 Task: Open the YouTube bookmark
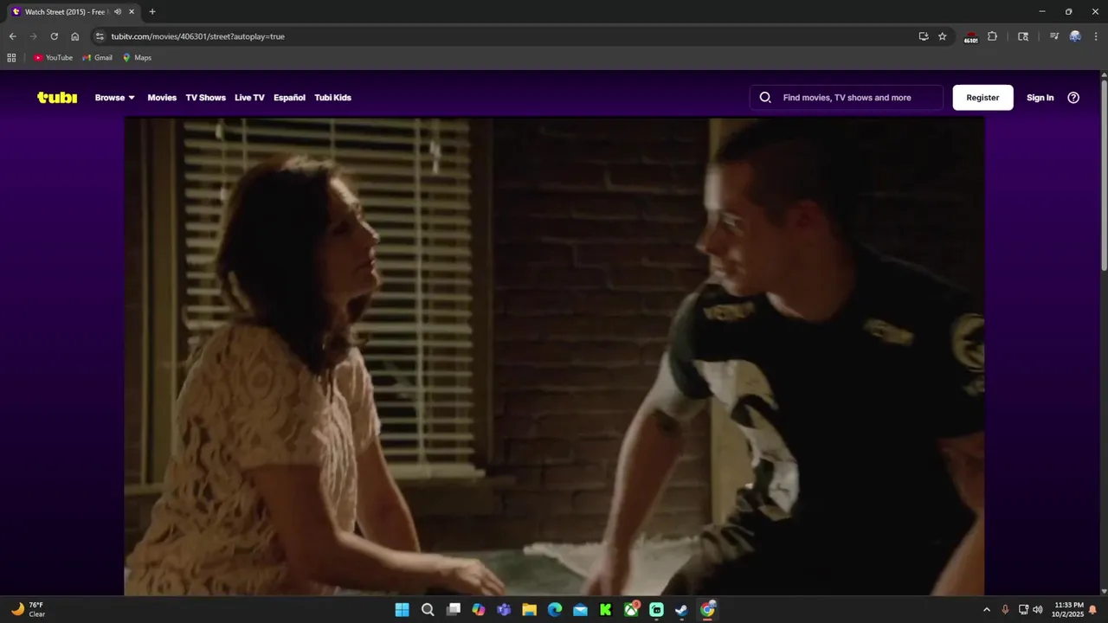click(x=53, y=58)
